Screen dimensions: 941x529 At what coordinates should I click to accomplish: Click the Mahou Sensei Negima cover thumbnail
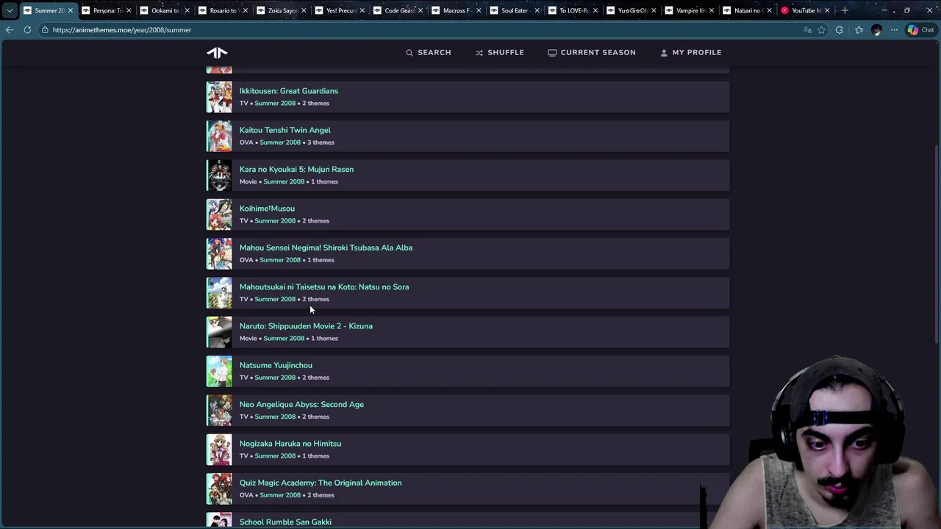tap(219, 253)
